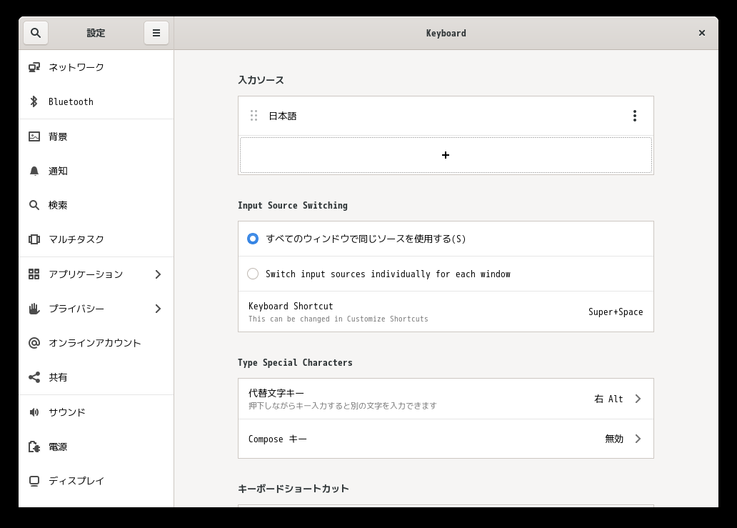The width and height of the screenshot is (737, 528).
Task: Open the hamburger menu in the settings header
Action: click(x=156, y=33)
